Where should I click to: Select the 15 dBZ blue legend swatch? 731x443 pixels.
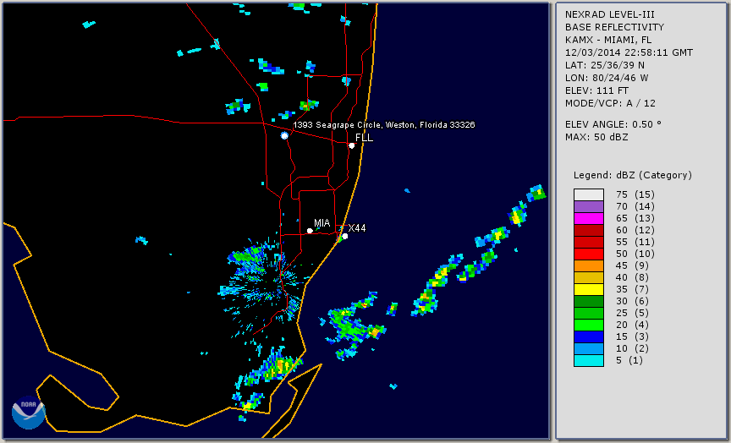(x=588, y=336)
